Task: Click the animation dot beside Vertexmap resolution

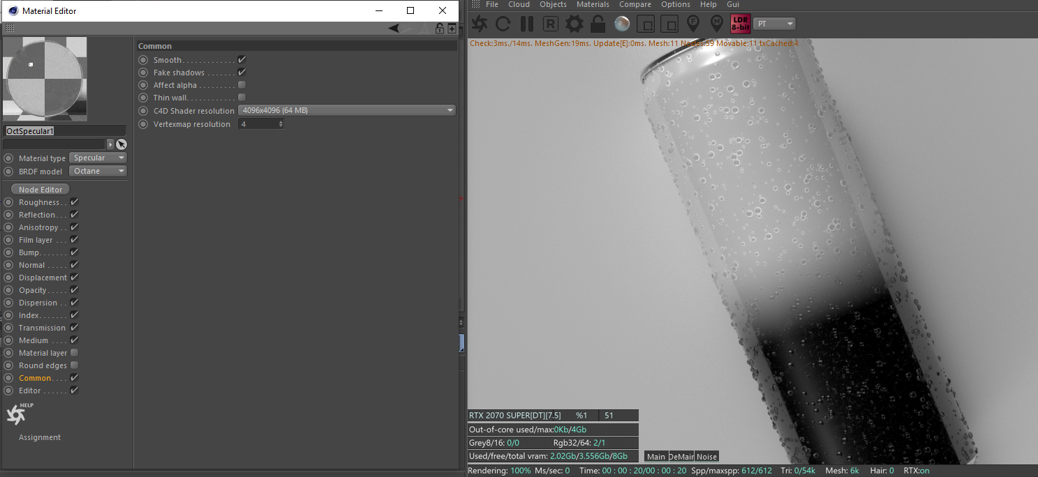Action: point(143,124)
